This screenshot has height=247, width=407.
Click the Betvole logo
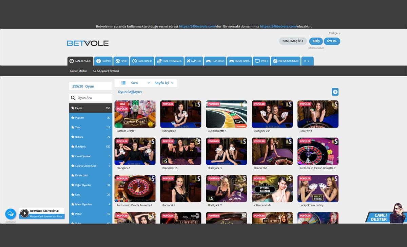[88, 43]
